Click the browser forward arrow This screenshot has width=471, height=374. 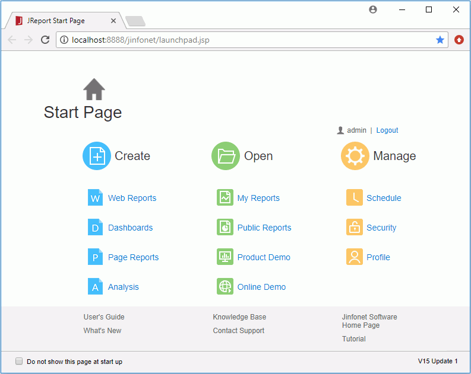click(29, 40)
